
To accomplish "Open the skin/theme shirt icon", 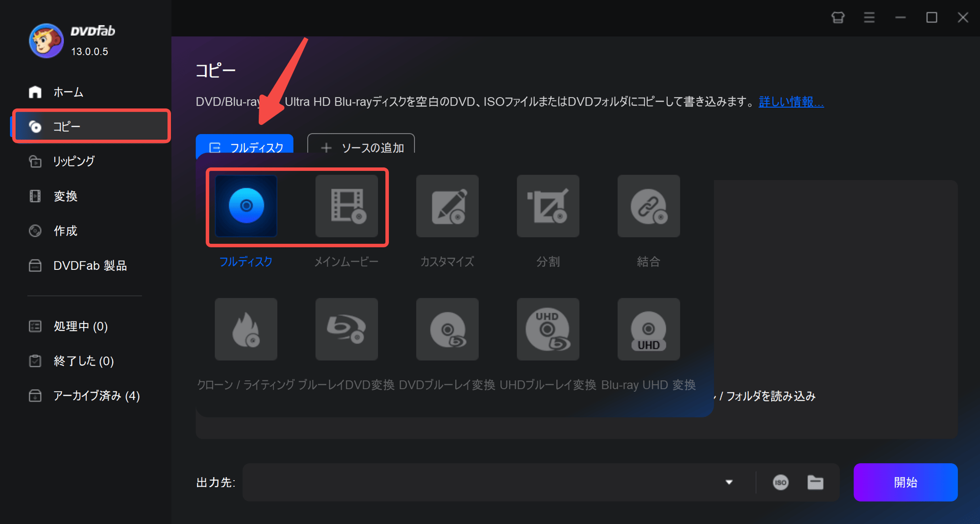I will pyautogui.click(x=838, y=17).
